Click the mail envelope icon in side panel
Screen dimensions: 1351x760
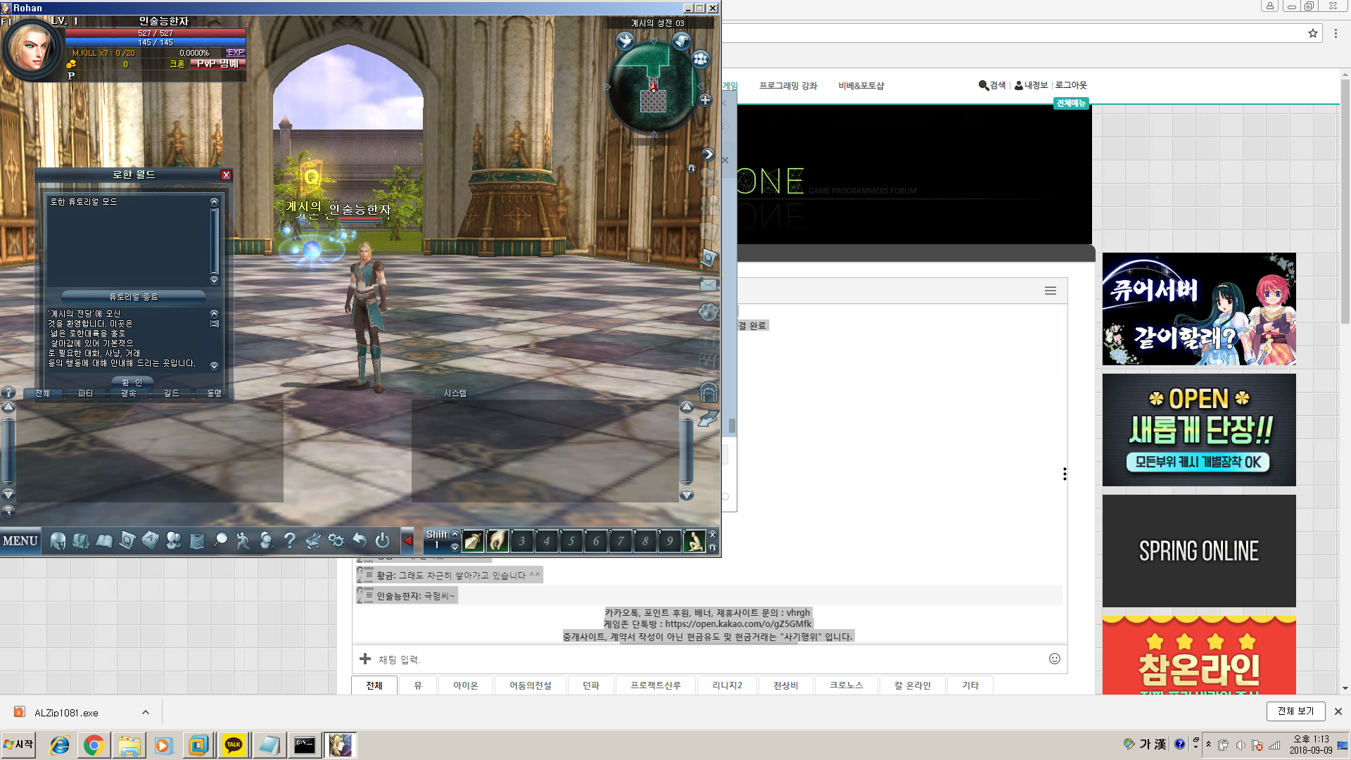click(x=708, y=285)
